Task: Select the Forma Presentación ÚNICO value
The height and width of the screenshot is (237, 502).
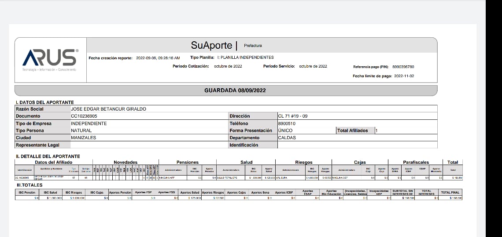Action: pos(285,130)
